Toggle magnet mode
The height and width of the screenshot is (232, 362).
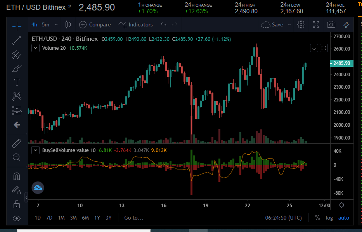17,176
